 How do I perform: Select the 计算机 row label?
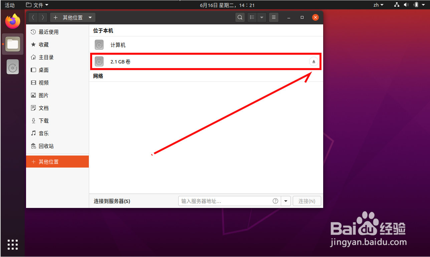(x=118, y=45)
